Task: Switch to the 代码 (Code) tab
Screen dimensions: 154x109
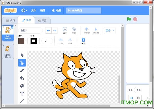Action: coord(10,21)
